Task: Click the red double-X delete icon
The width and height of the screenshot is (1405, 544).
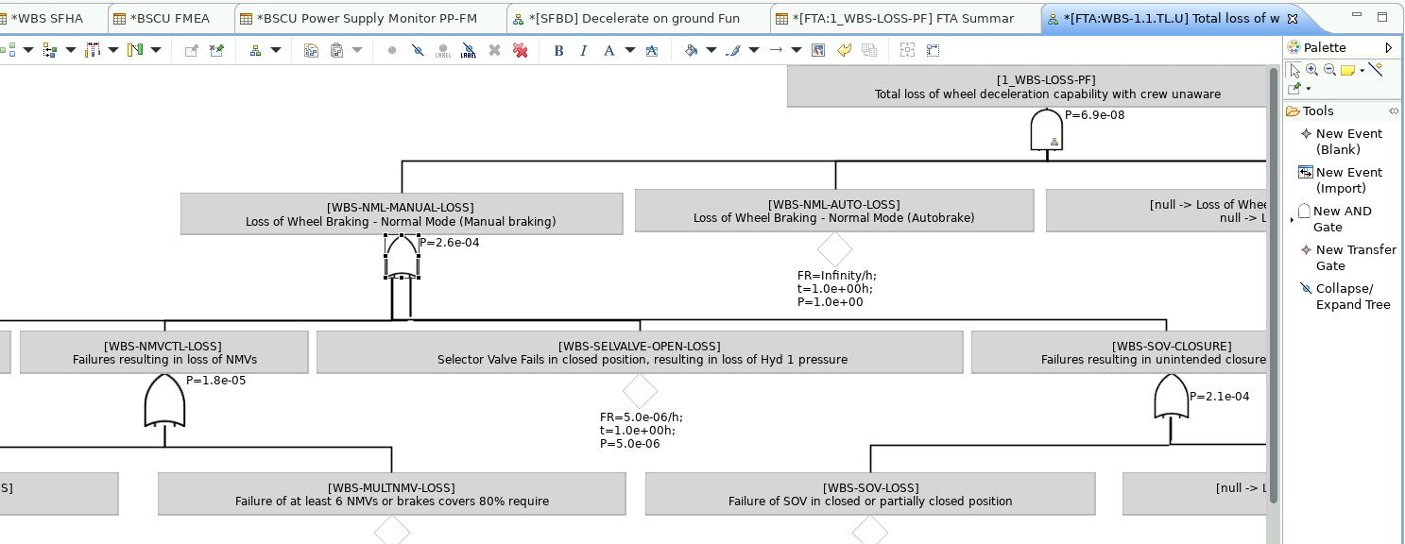Action: [x=521, y=50]
